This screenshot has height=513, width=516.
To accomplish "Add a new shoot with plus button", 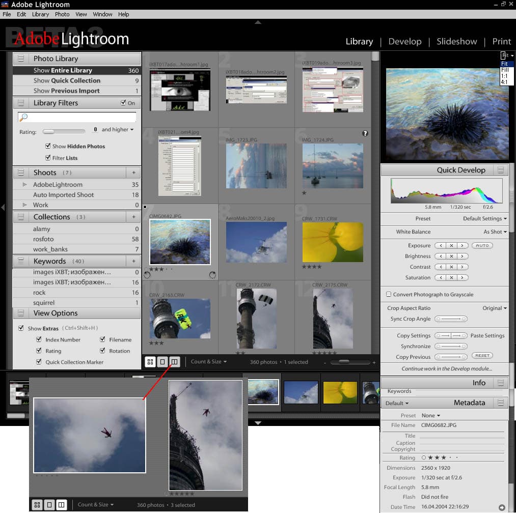I will tap(134, 173).
